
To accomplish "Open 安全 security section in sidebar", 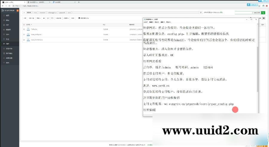I will [8, 39].
